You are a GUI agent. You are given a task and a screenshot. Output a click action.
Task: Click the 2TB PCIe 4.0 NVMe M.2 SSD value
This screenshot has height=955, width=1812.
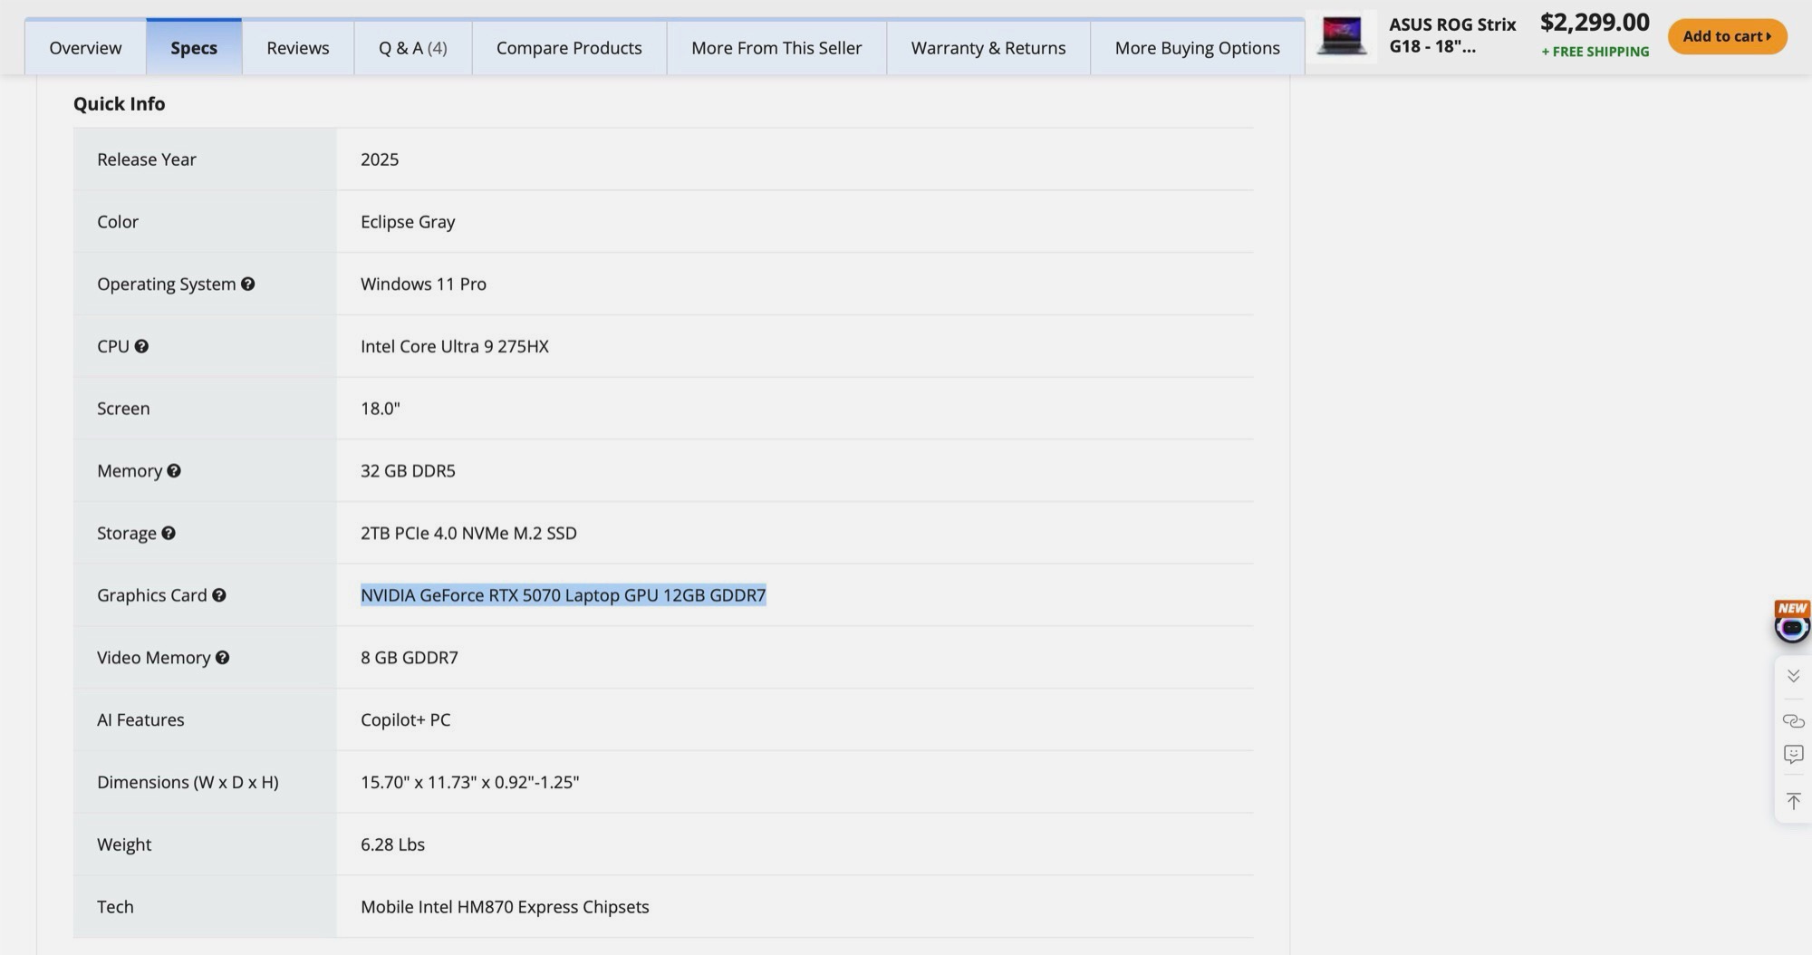[468, 533]
